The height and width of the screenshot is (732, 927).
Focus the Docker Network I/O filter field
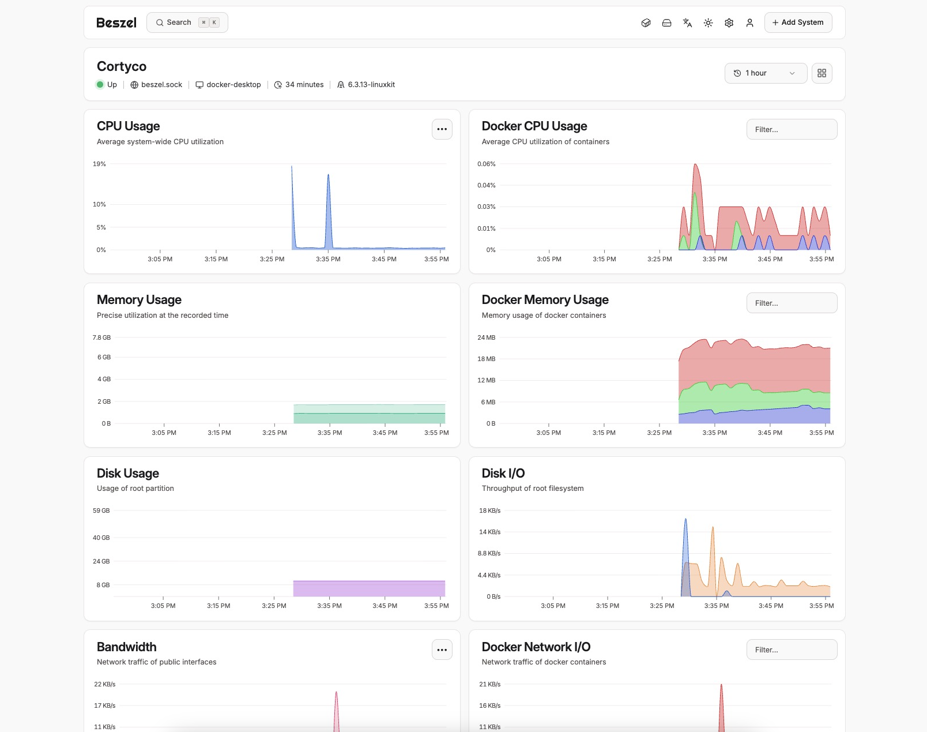click(x=792, y=650)
